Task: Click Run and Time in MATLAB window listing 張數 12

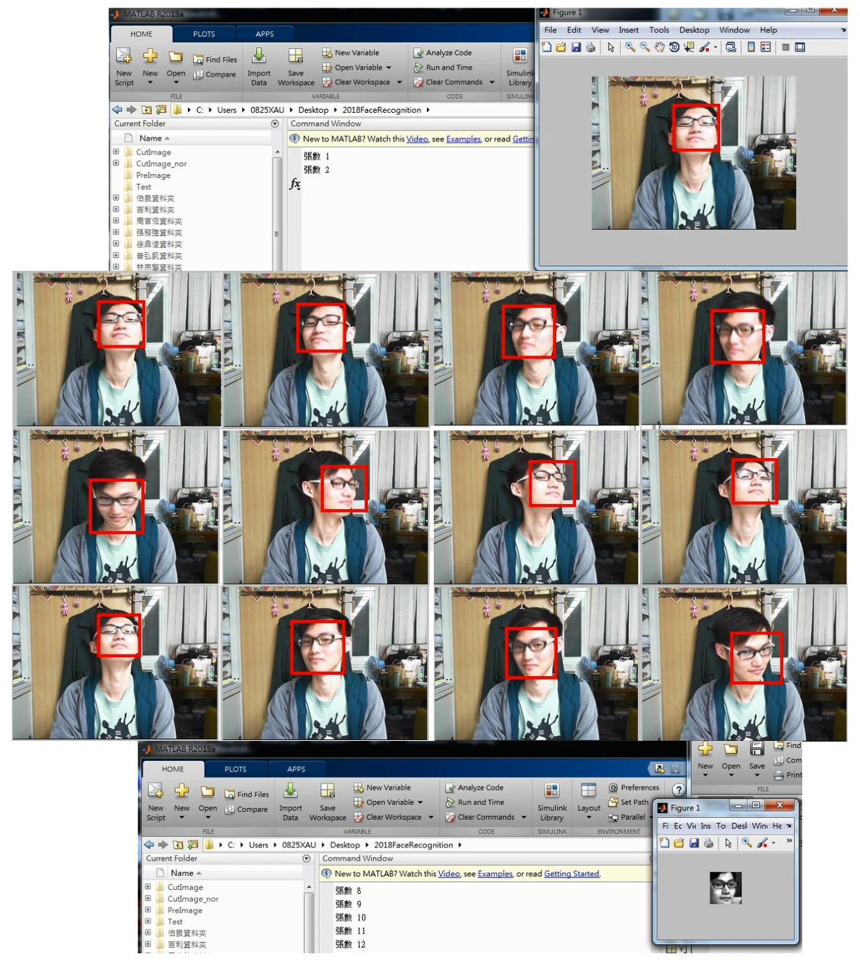Action: (474, 802)
